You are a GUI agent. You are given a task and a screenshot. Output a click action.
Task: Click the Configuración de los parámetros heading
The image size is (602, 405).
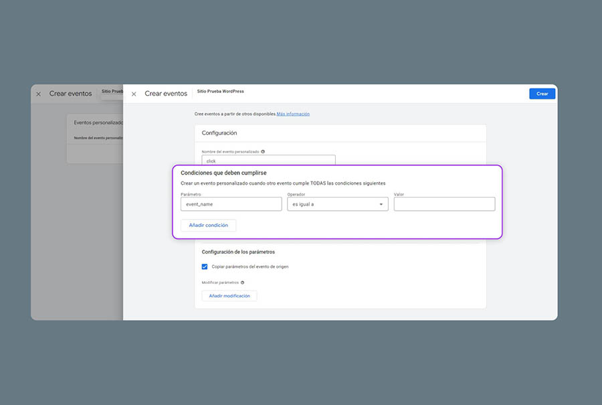(238, 252)
